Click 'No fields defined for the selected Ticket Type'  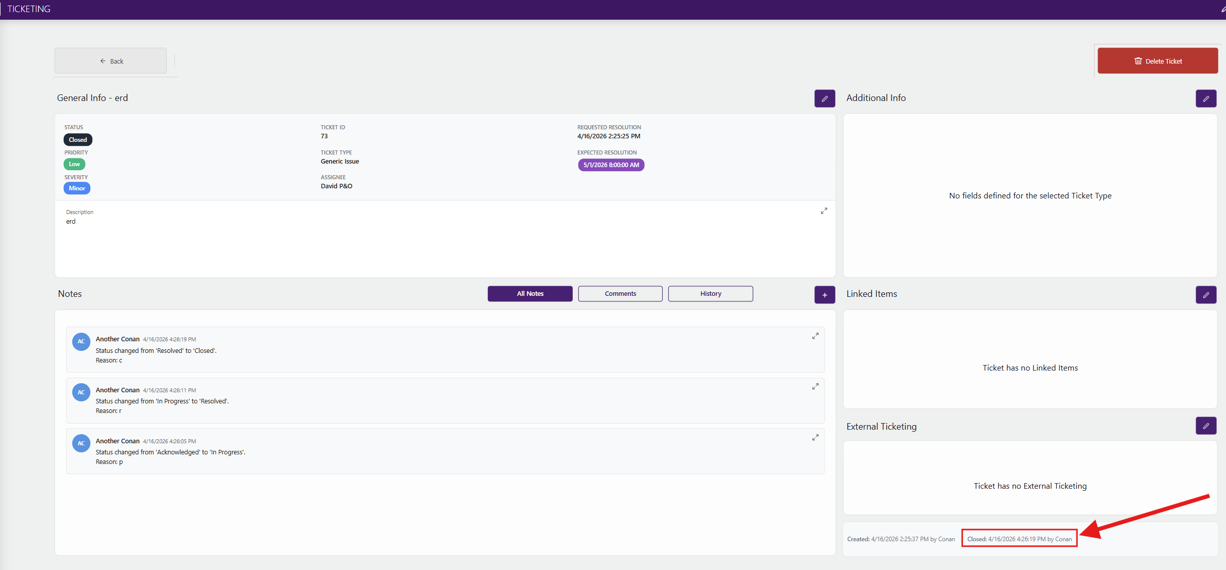(x=1030, y=196)
